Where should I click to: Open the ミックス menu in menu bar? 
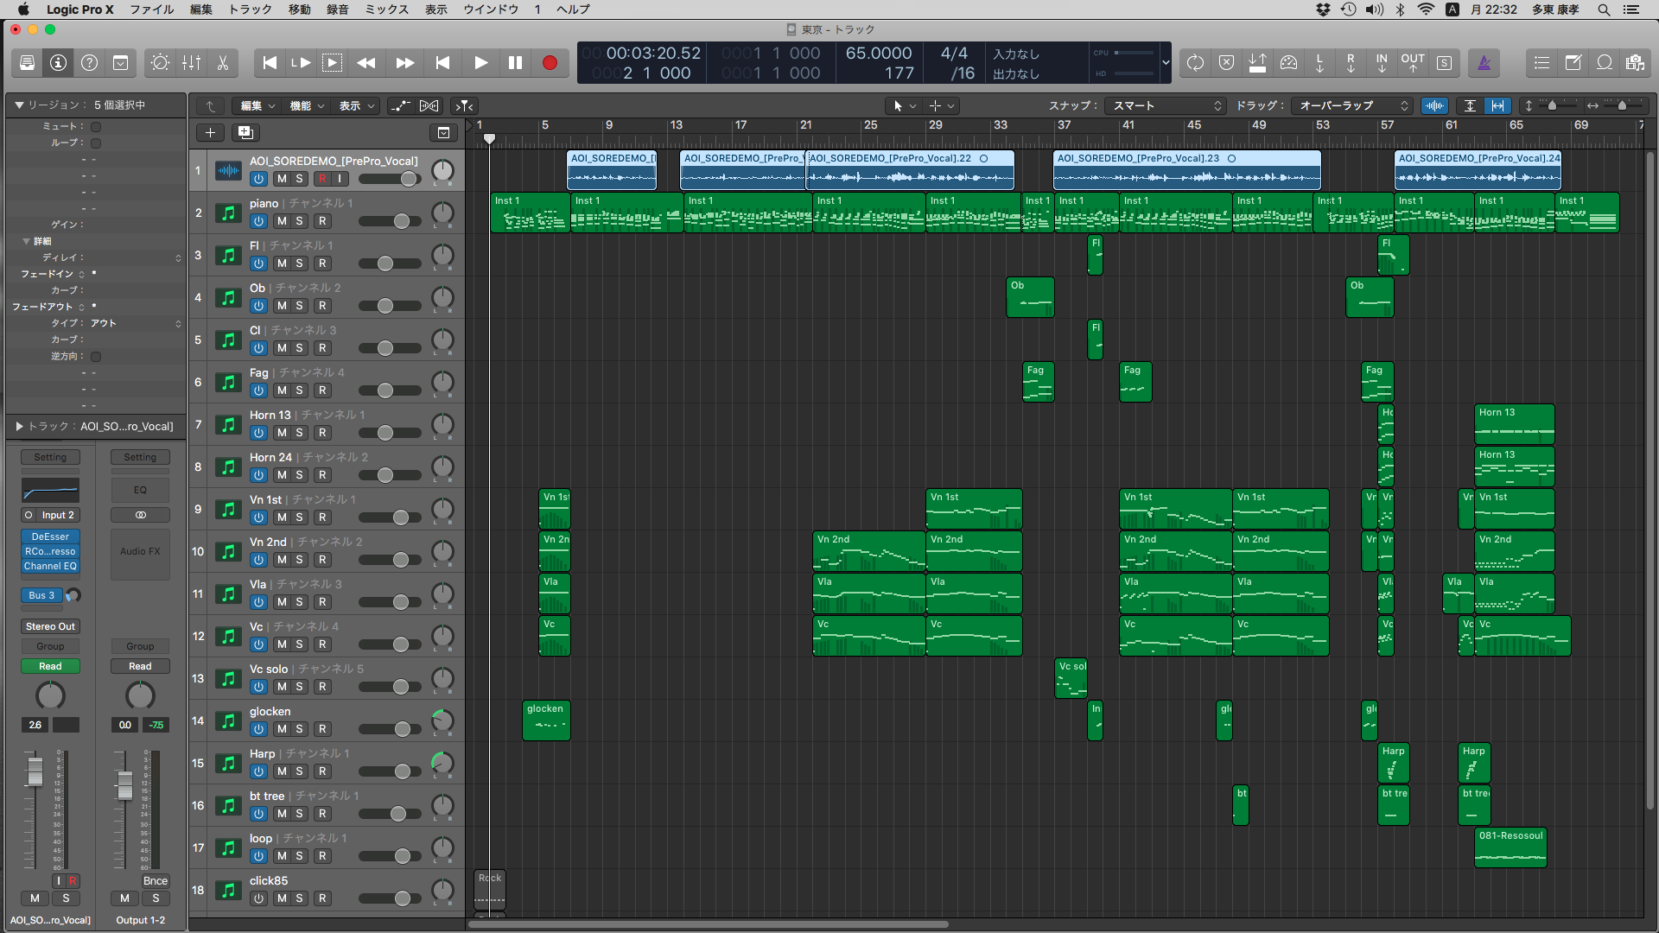[386, 10]
